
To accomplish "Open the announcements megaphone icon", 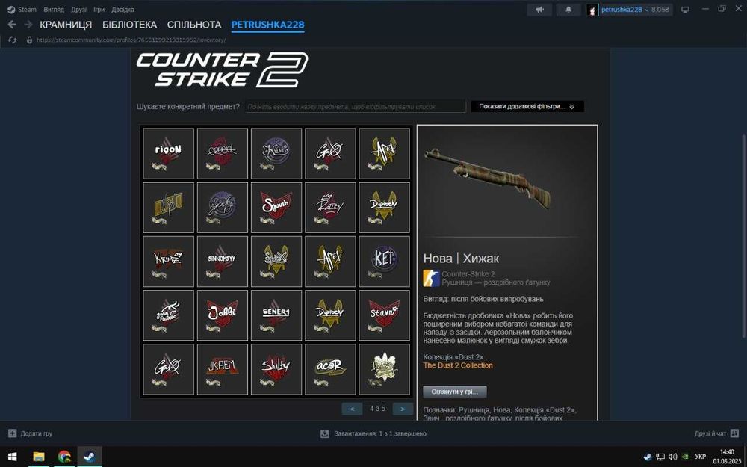I will pyautogui.click(x=539, y=10).
